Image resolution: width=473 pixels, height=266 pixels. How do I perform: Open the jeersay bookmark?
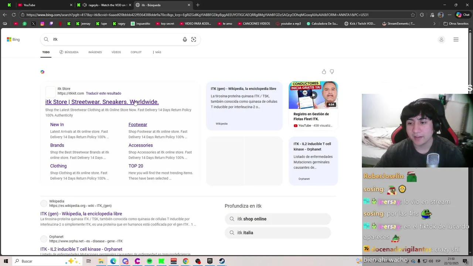coord(83,24)
